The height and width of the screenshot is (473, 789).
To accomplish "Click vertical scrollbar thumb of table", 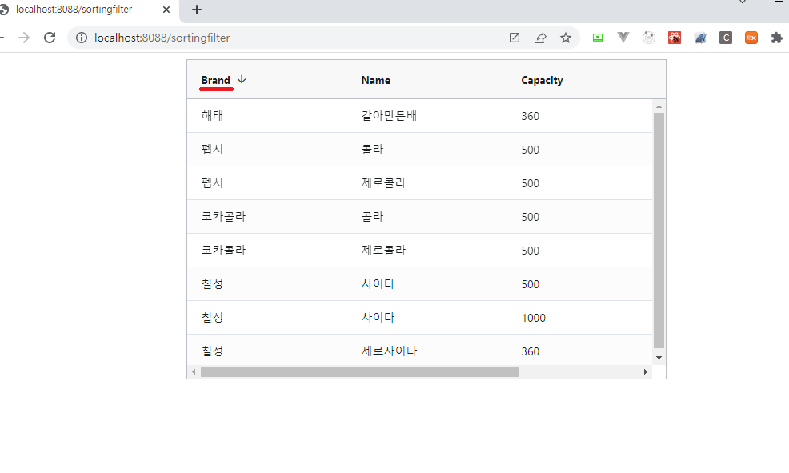I will [x=659, y=230].
